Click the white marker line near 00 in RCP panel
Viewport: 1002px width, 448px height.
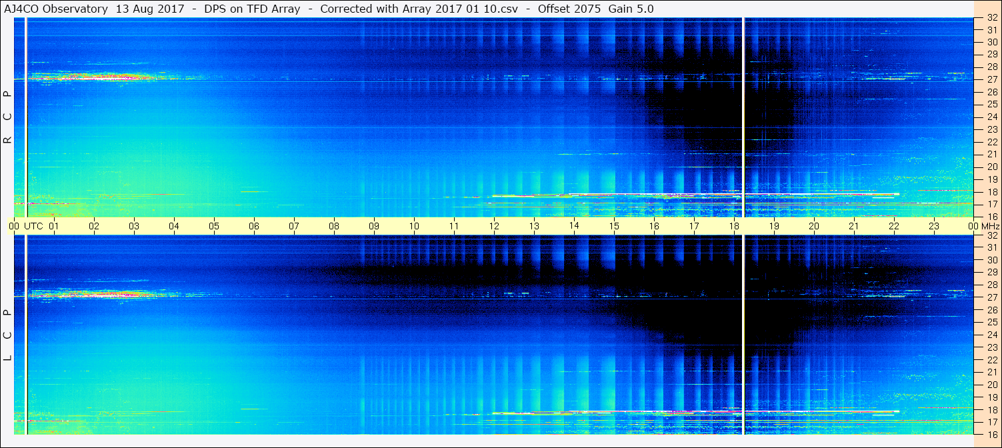[25, 117]
